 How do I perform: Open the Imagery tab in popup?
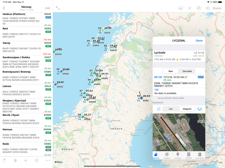pos(167,156)
